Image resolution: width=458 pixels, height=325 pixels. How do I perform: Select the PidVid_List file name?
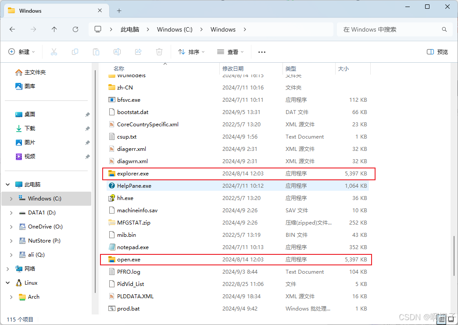click(x=131, y=284)
